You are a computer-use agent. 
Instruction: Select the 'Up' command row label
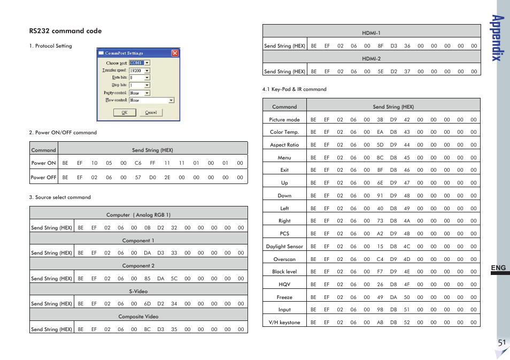(284, 183)
